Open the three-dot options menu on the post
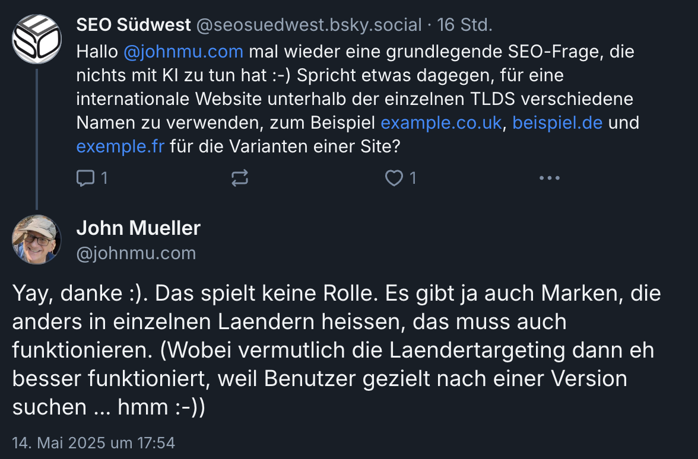 coord(550,177)
